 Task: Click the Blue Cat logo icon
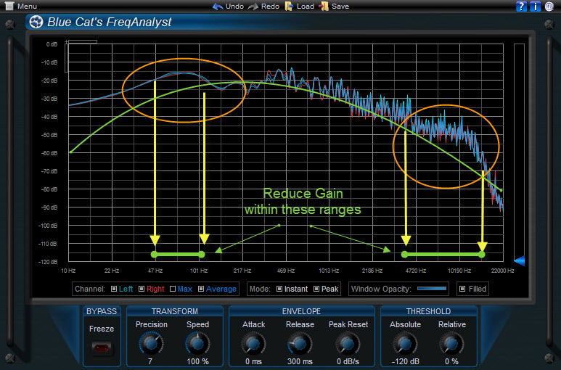point(36,22)
